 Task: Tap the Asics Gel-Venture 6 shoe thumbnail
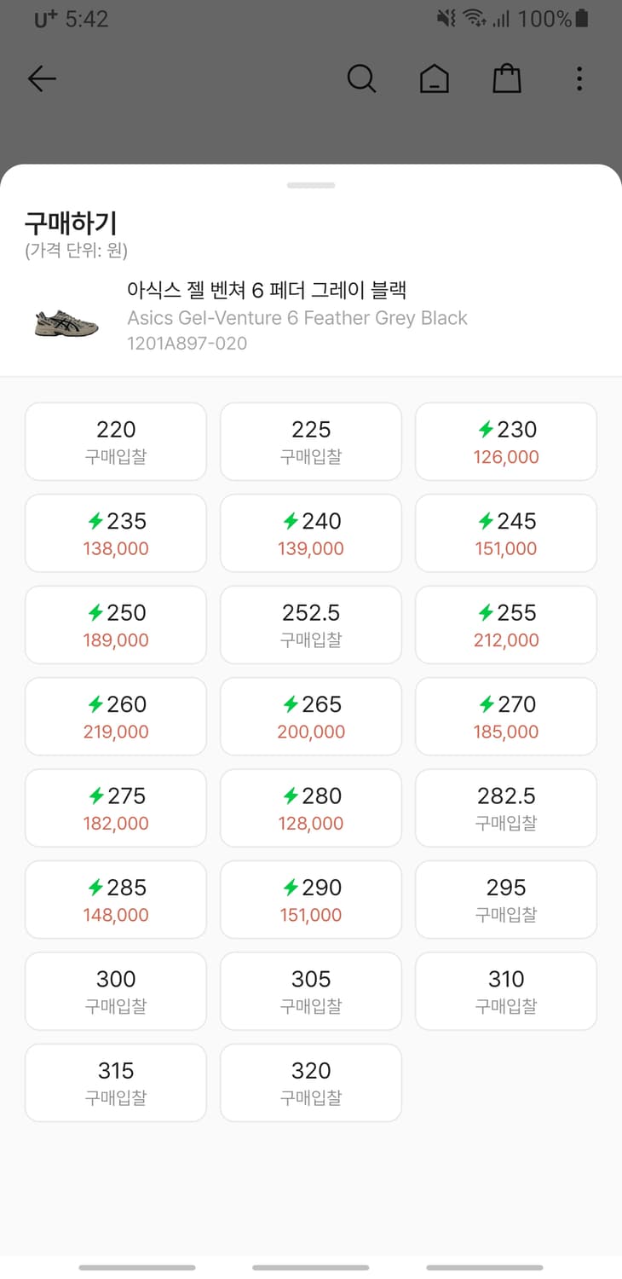tap(67, 322)
